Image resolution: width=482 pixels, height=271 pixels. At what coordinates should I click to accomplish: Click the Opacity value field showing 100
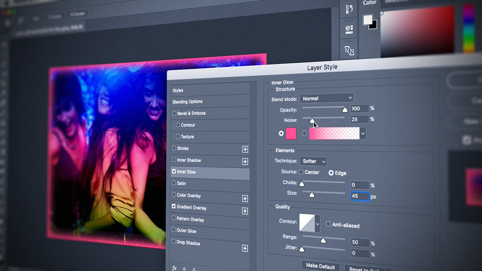tap(359, 109)
